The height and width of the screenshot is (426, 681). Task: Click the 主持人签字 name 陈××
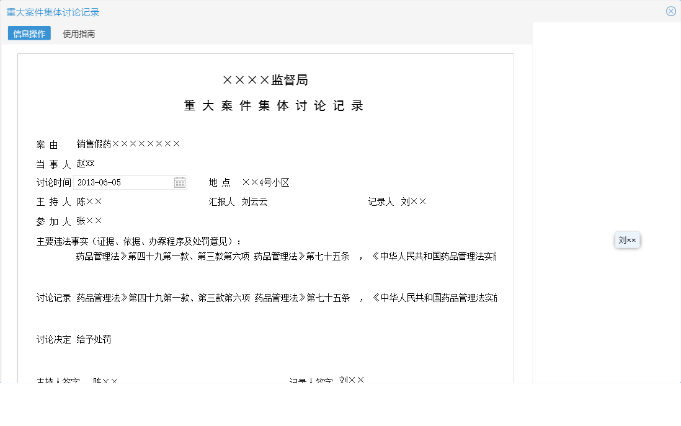(104, 380)
